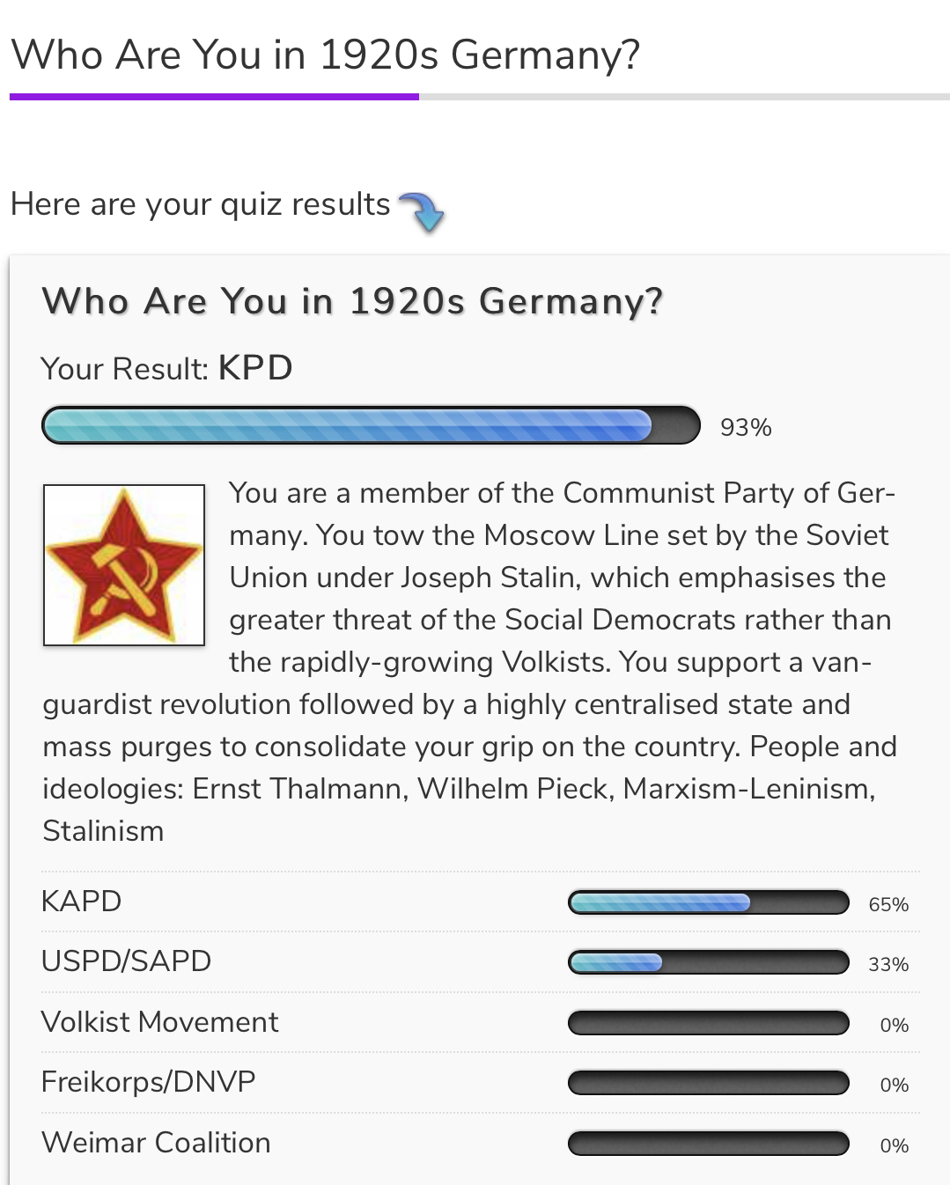
Task: Select the KAPD result label
Action: pyautogui.click(x=81, y=902)
